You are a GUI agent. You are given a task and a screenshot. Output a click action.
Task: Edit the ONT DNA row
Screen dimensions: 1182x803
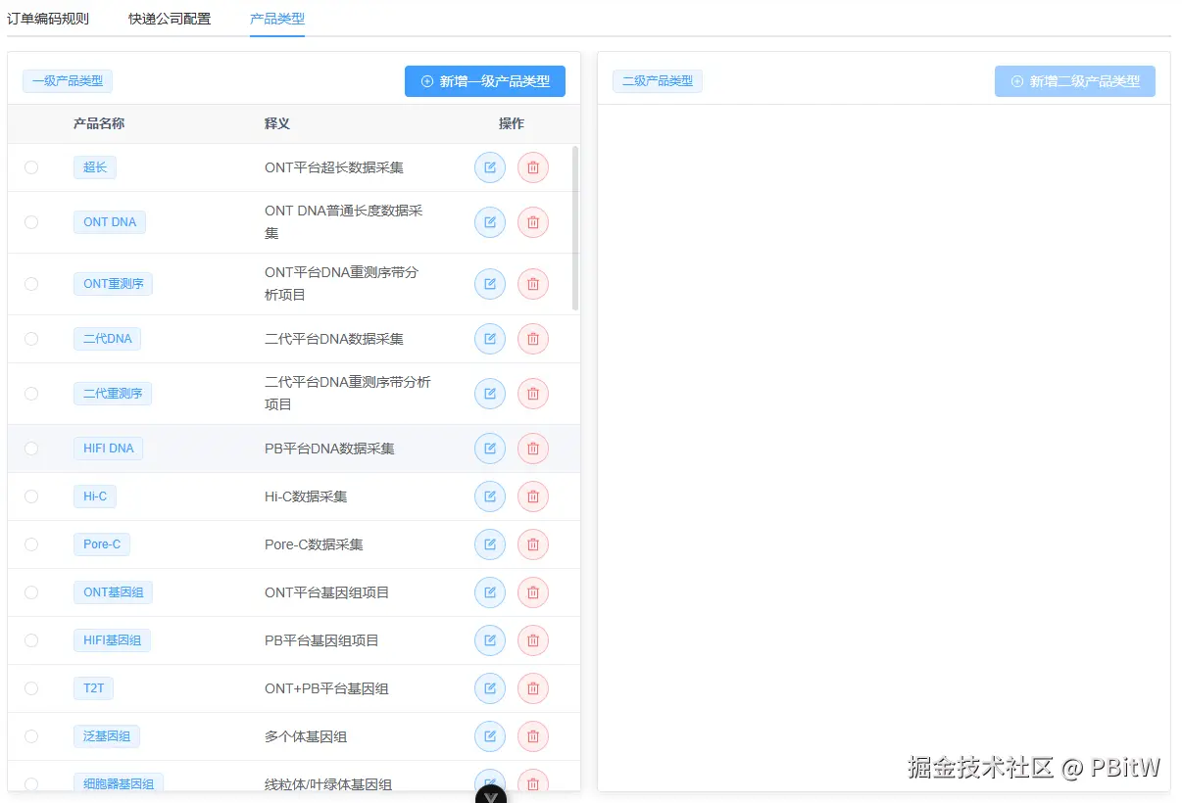pyautogui.click(x=490, y=222)
